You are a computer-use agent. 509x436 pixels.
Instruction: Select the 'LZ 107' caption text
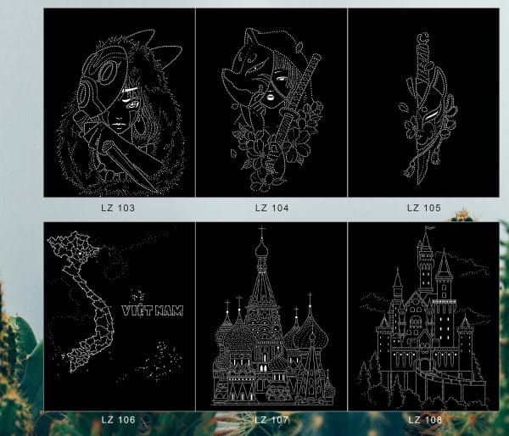pyautogui.click(x=271, y=420)
